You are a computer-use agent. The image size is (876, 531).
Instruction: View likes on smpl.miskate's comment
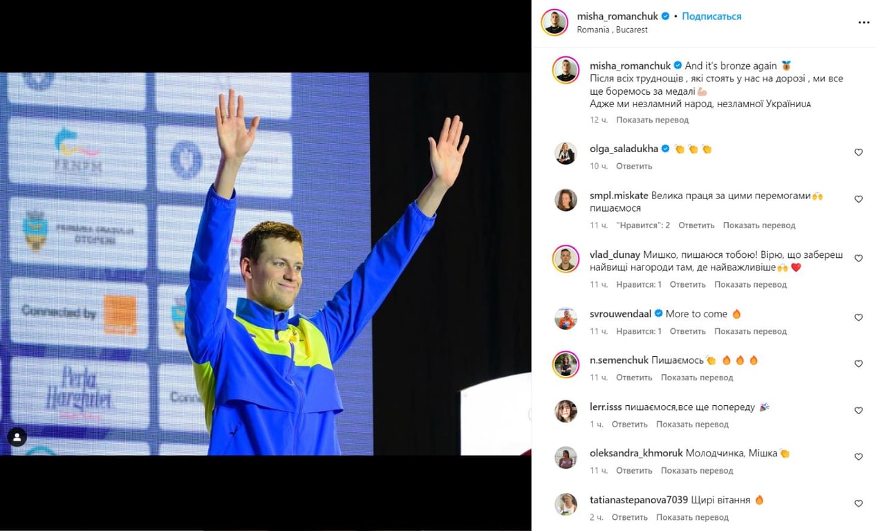(x=643, y=225)
